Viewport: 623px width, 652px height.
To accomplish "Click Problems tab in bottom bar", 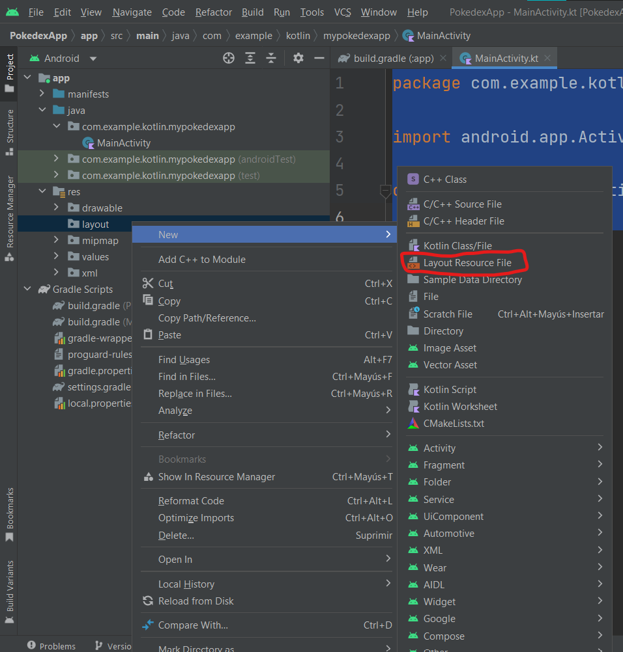I will click(51, 646).
